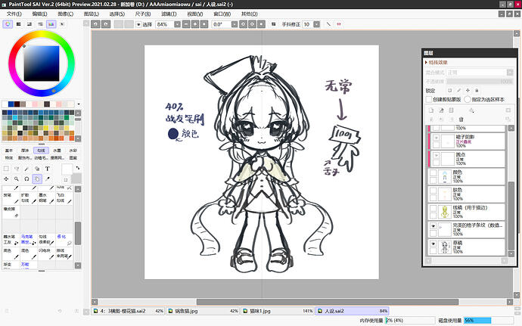Enable the 创建剪贴蒙版 checkbox
The width and height of the screenshot is (522, 326).
click(x=429, y=99)
